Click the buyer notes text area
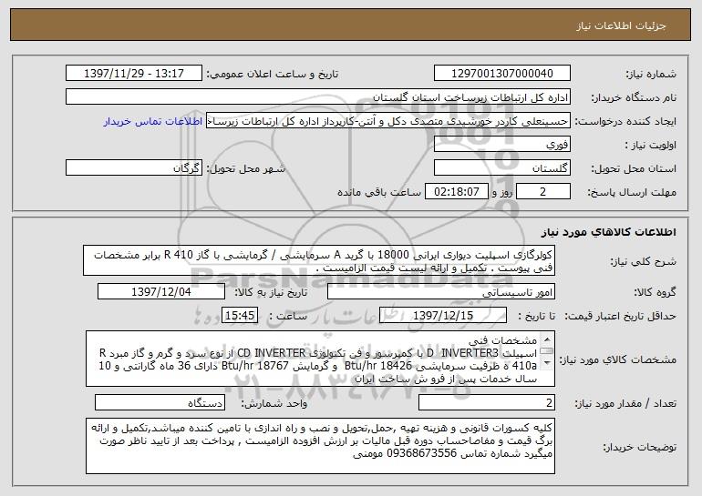The width and height of the screenshot is (702, 496). tap(320, 446)
